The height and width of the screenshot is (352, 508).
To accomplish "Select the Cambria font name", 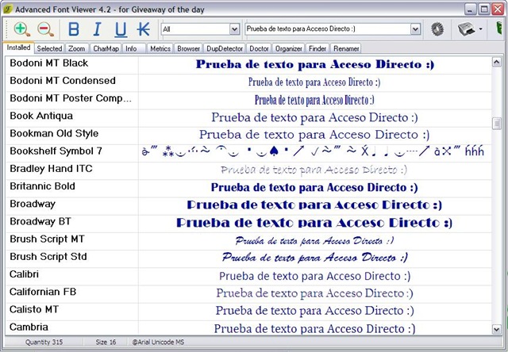I will point(29,327).
